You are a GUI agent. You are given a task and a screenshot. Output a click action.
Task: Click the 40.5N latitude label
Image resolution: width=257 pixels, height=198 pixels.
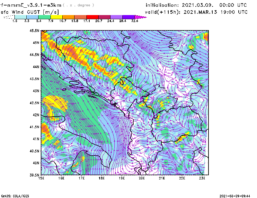[34, 151]
